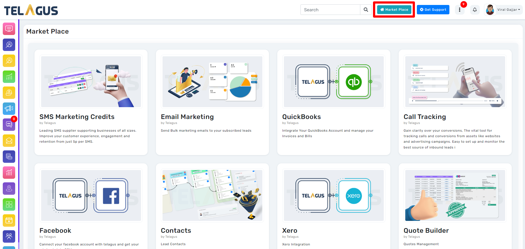Click the dark blue coin stack sidebar icon

pos(9,156)
